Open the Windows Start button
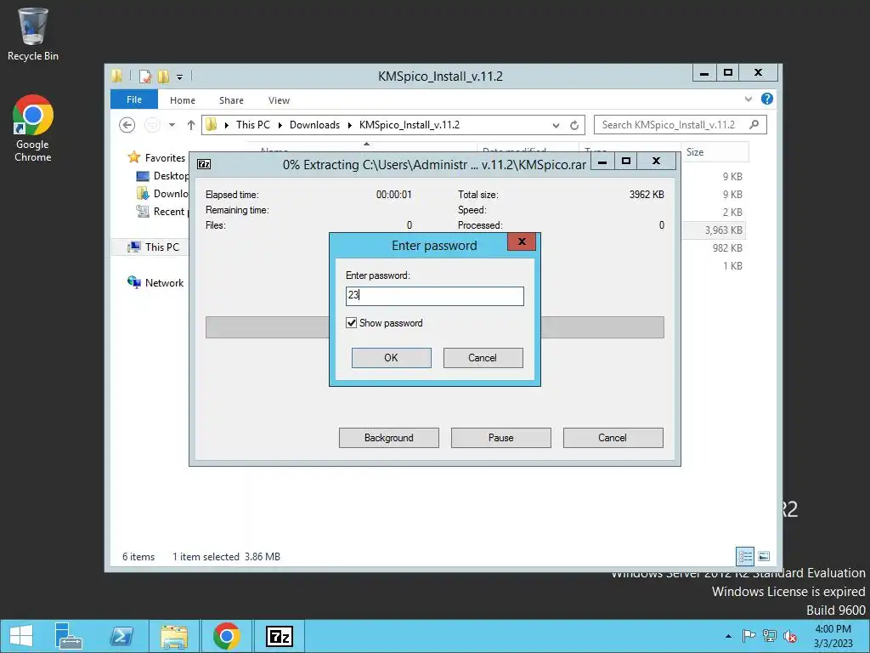This screenshot has width=870, height=653. point(21,636)
